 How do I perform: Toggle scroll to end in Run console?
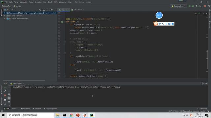9,98
